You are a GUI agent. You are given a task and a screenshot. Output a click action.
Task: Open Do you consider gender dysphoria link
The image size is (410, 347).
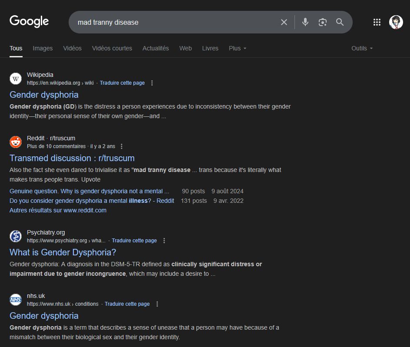tap(92, 201)
